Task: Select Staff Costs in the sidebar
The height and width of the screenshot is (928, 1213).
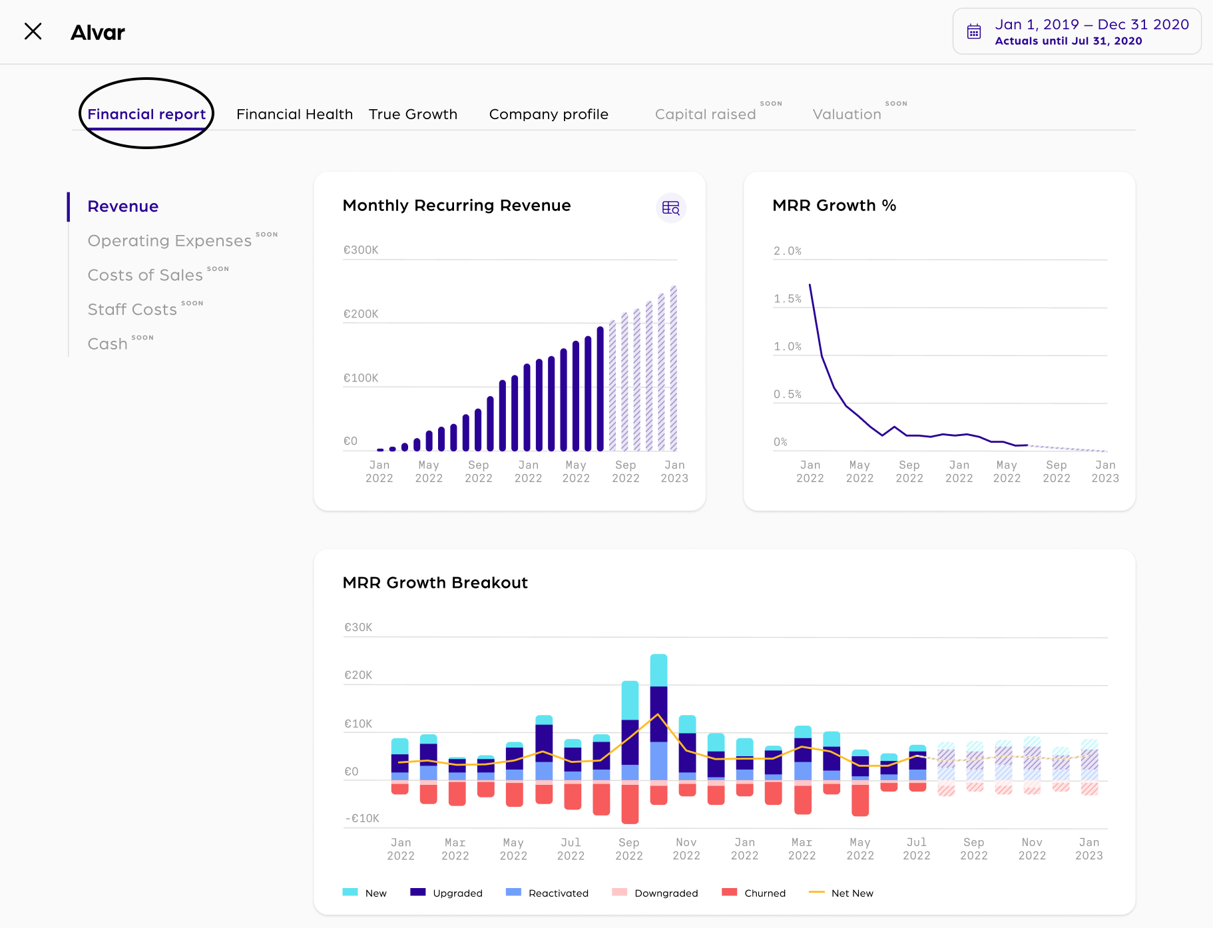Action: point(132,310)
